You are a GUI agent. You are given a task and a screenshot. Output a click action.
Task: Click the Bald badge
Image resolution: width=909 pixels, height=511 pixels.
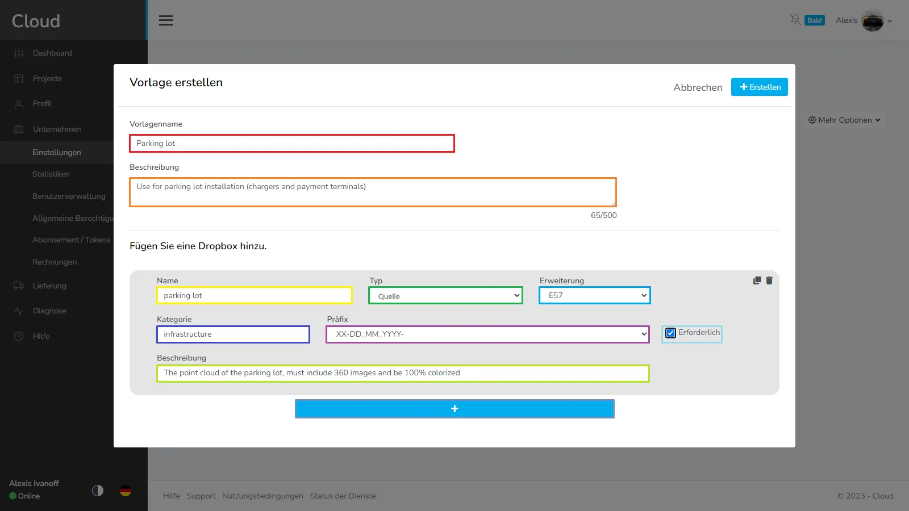(x=815, y=20)
